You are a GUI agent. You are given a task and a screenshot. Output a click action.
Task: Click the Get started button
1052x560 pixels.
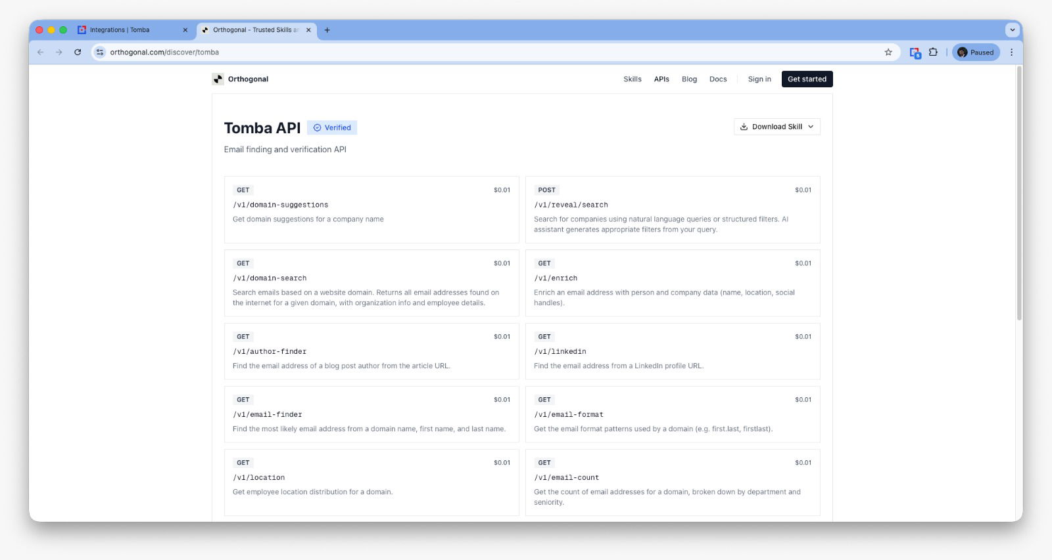807,79
